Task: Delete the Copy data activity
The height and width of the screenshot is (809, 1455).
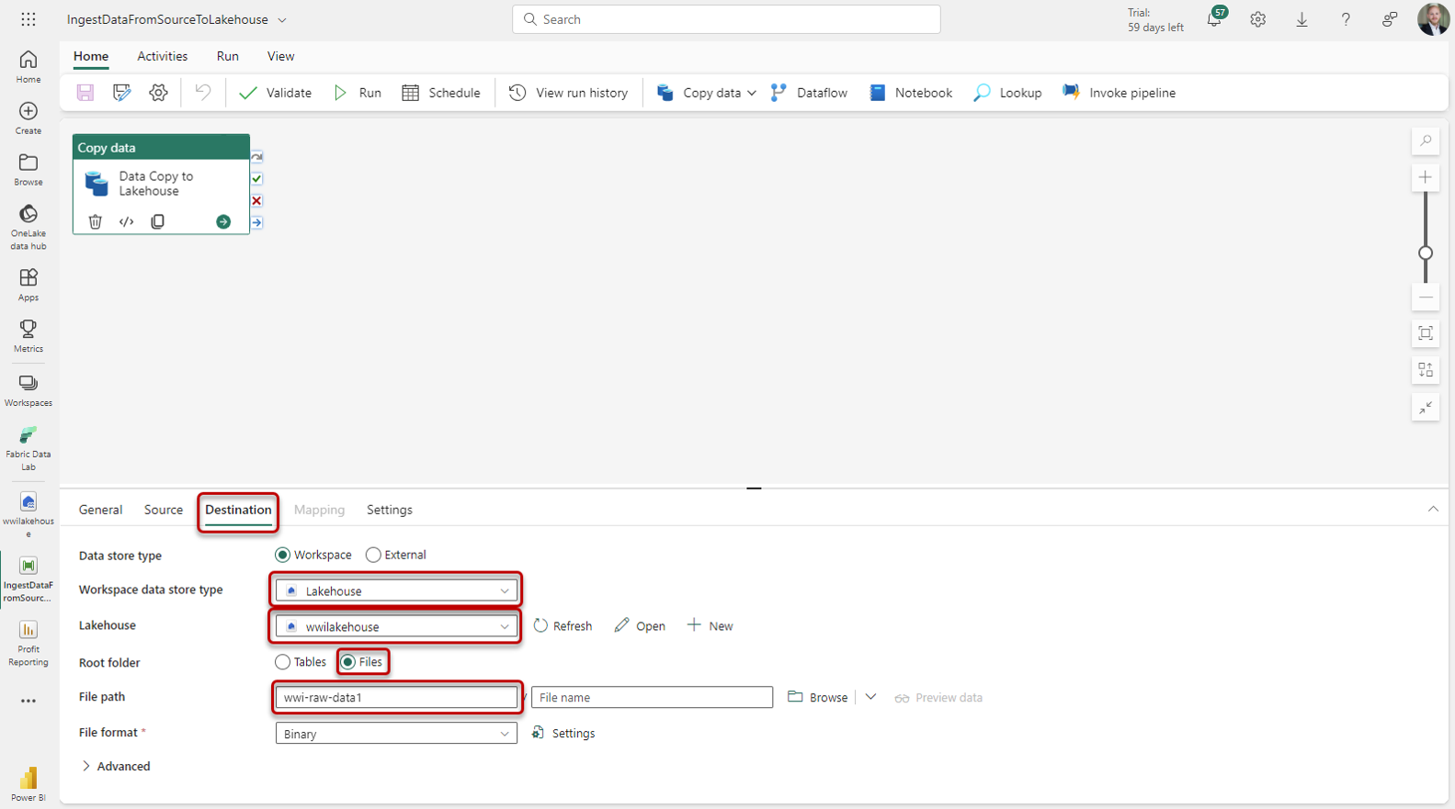Action: pyautogui.click(x=95, y=221)
